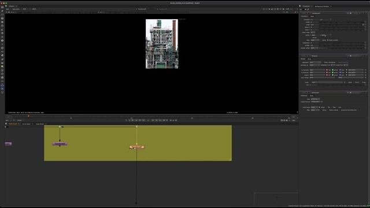370x208 pixels.
Task: Toggle green channel on Merge A channels row
Action: click(x=333, y=70)
